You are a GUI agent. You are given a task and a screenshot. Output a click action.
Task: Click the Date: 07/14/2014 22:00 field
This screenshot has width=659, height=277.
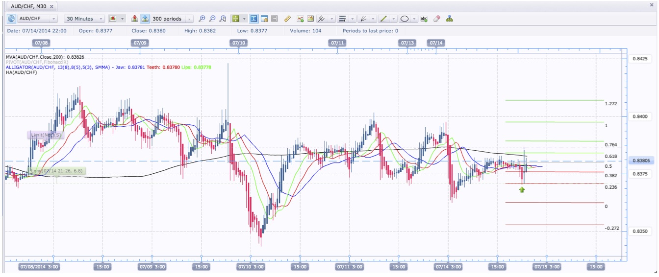point(37,31)
